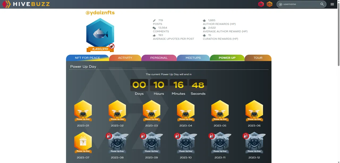
Task: Click the red lock on 2023-08 badge
Action: (x=109, y=136)
